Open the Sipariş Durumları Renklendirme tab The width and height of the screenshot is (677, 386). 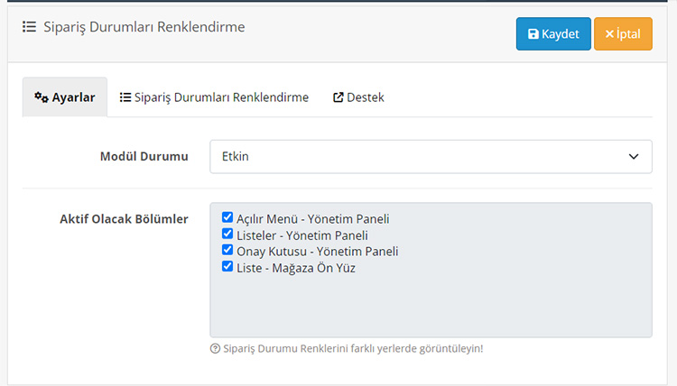click(x=214, y=97)
